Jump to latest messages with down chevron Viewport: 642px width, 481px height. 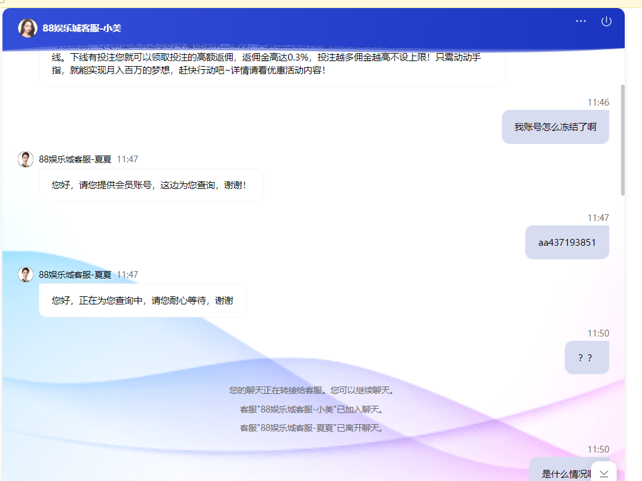[x=604, y=473]
